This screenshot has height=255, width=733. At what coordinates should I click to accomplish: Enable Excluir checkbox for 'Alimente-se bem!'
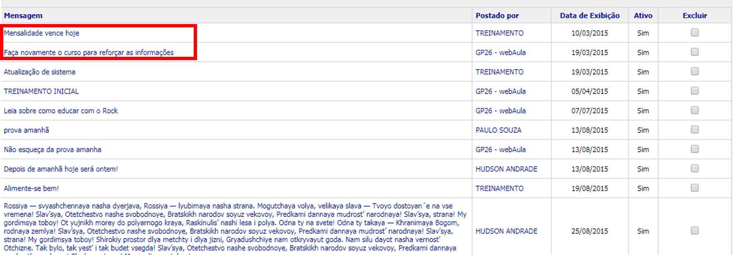pos(694,188)
